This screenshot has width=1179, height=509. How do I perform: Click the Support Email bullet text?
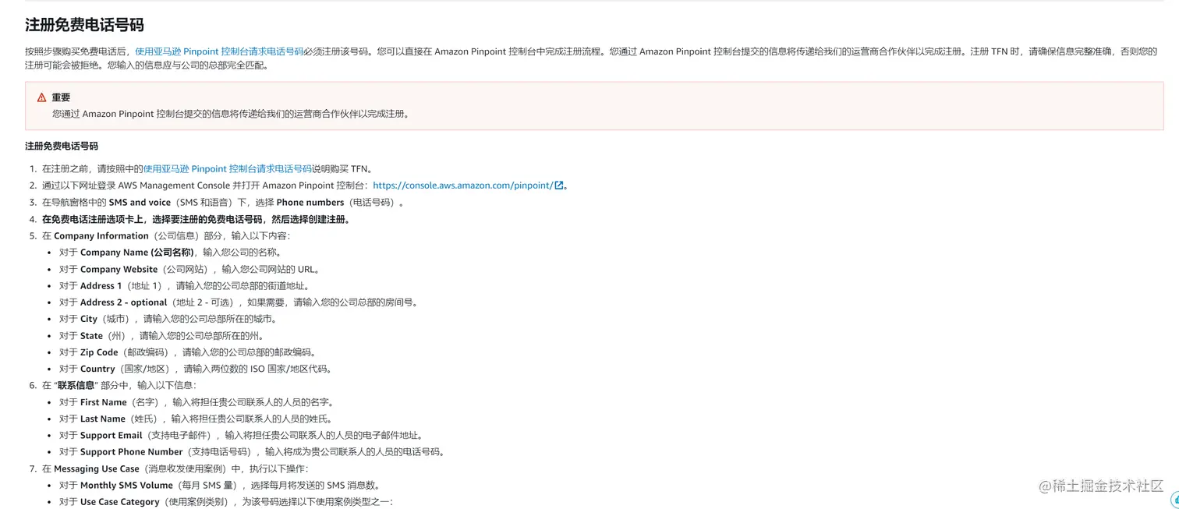241,435
